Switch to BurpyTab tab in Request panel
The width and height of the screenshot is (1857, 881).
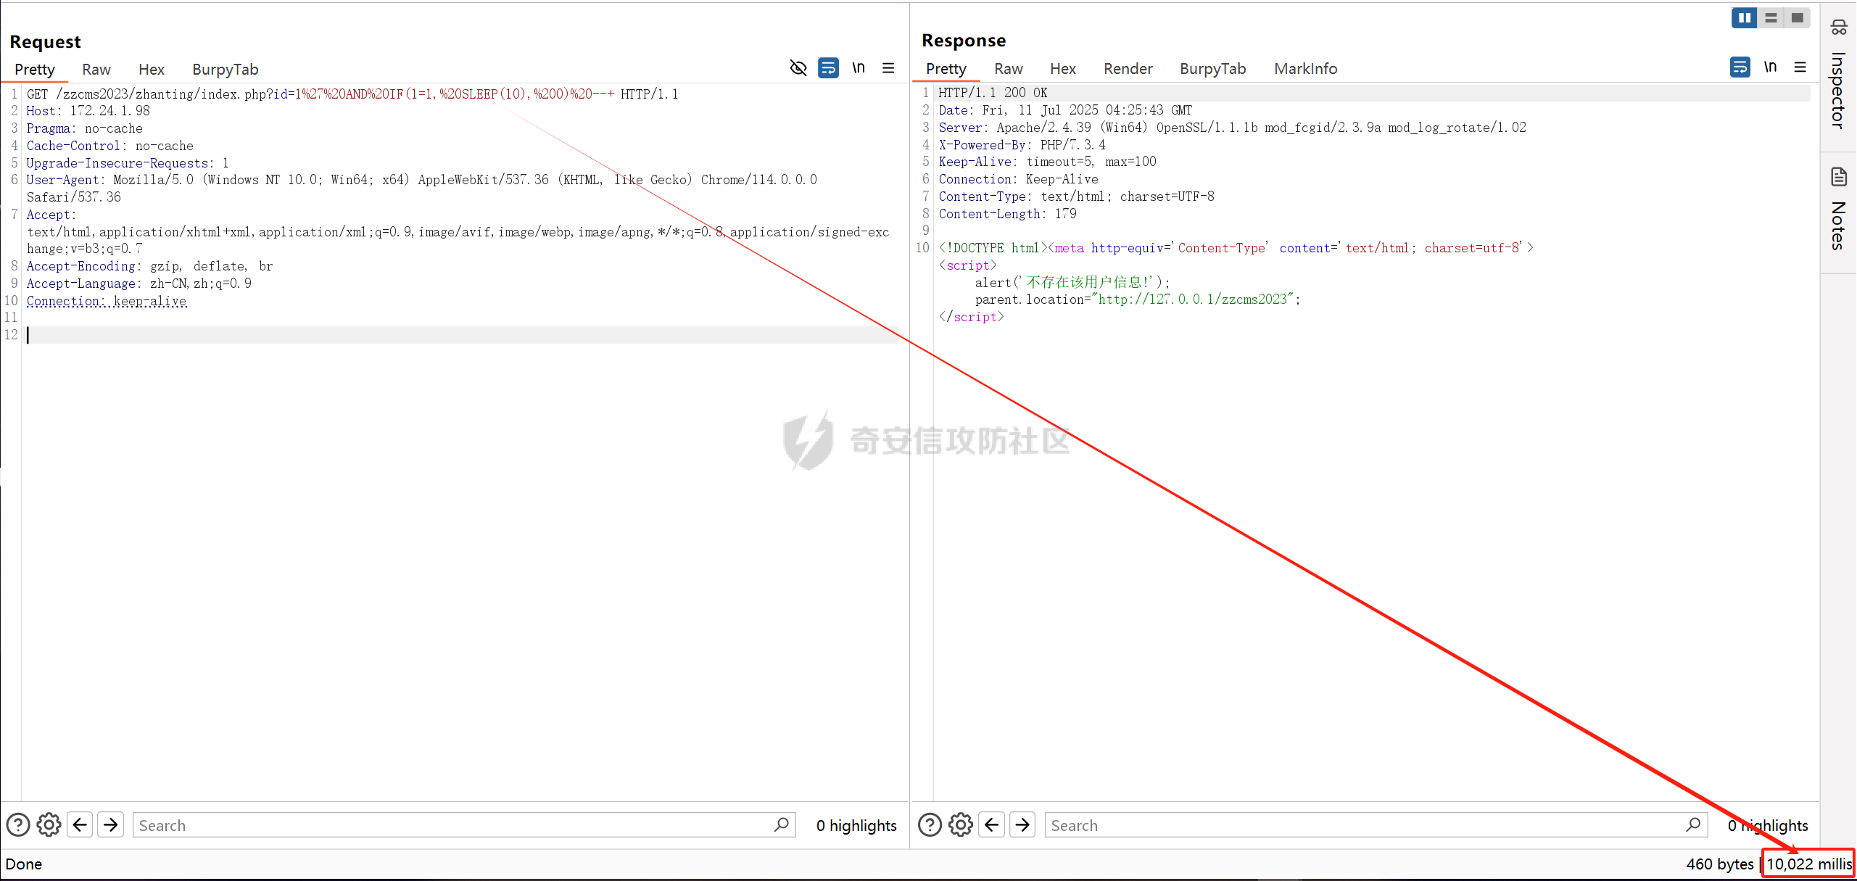[x=226, y=70]
